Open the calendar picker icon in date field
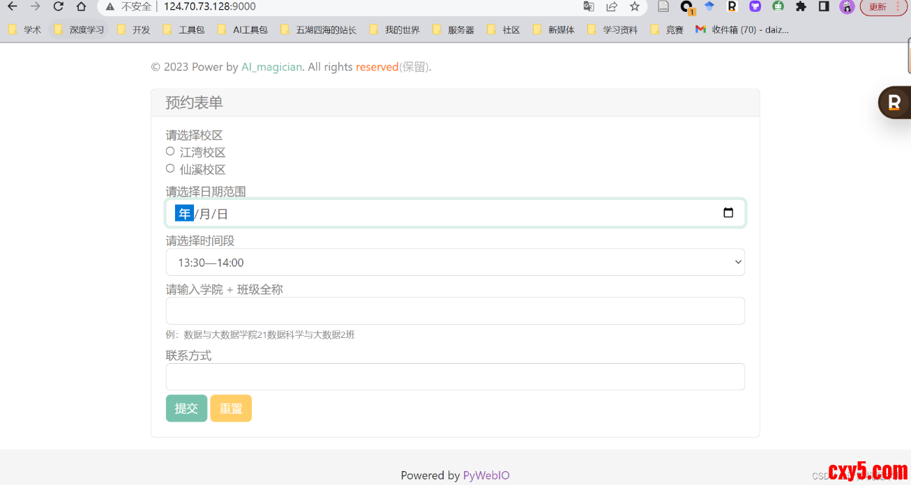The width and height of the screenshot is (911, 485). pyautogui.click(x=728, y=213)
